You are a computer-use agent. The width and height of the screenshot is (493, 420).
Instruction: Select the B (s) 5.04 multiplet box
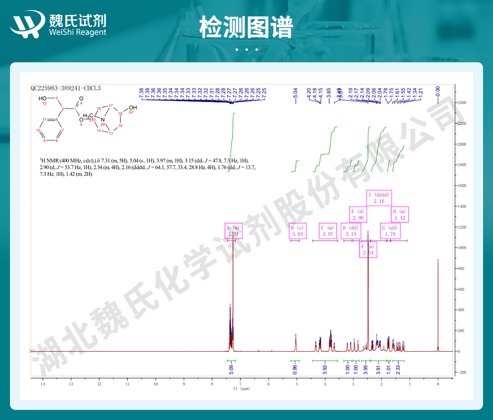coord(297,231)
